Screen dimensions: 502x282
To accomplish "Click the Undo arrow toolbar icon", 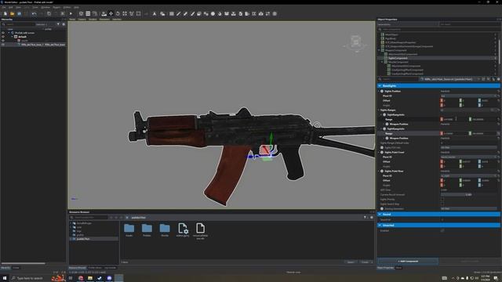I will pyautogui.click(x=34, y=14).
